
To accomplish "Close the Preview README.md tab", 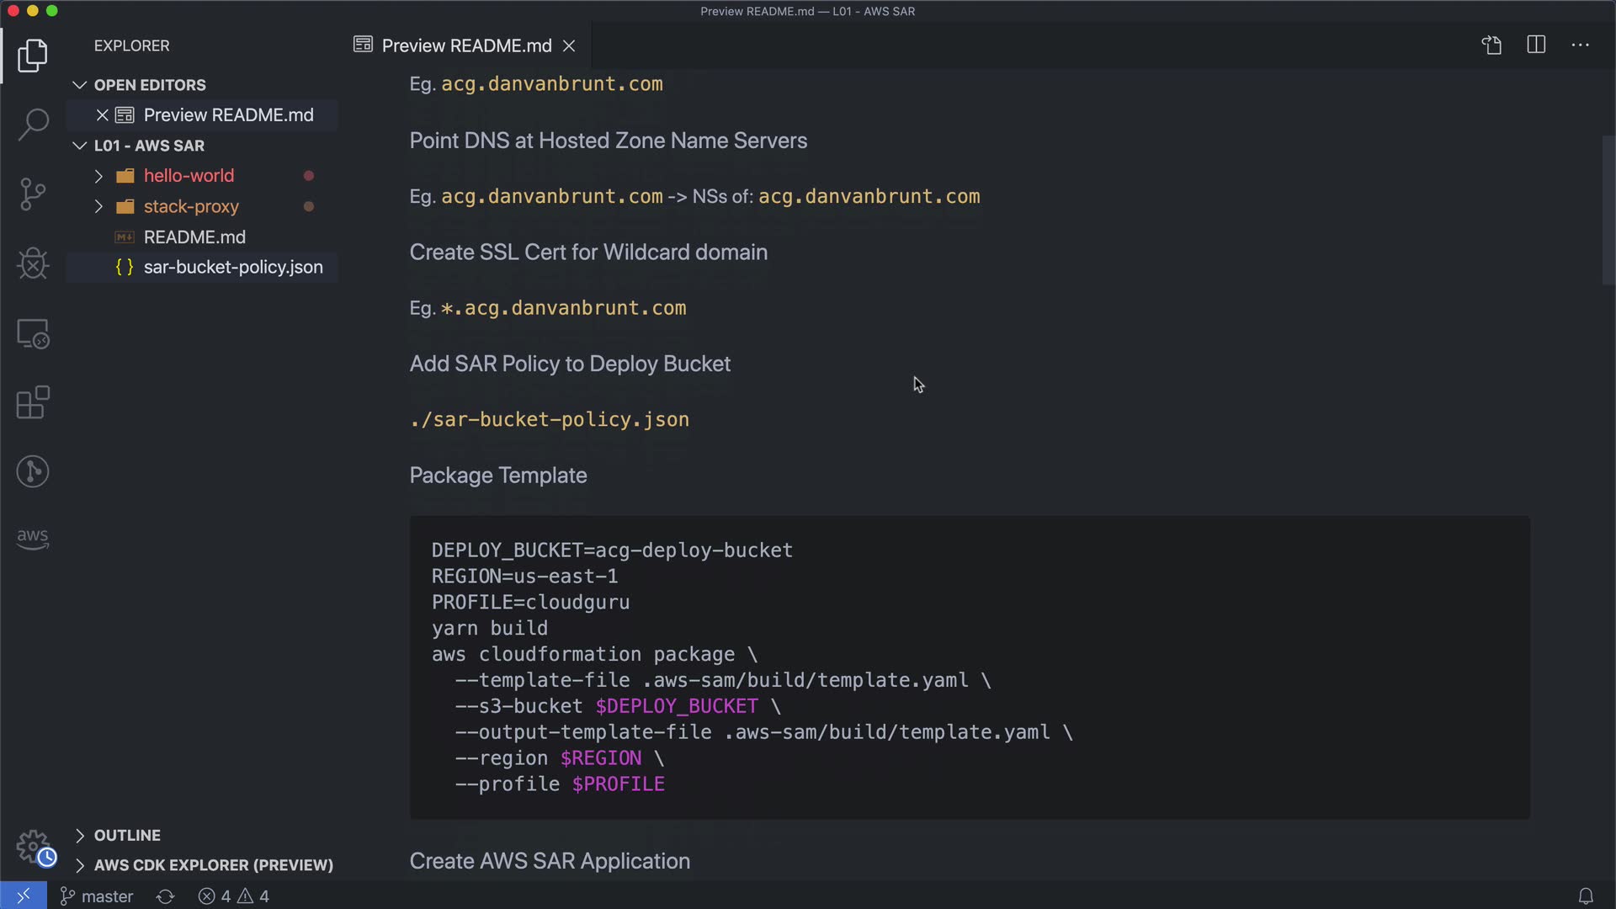I will tap(570, 45).
